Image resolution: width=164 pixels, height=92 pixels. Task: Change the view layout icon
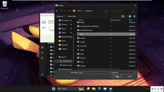123,16
